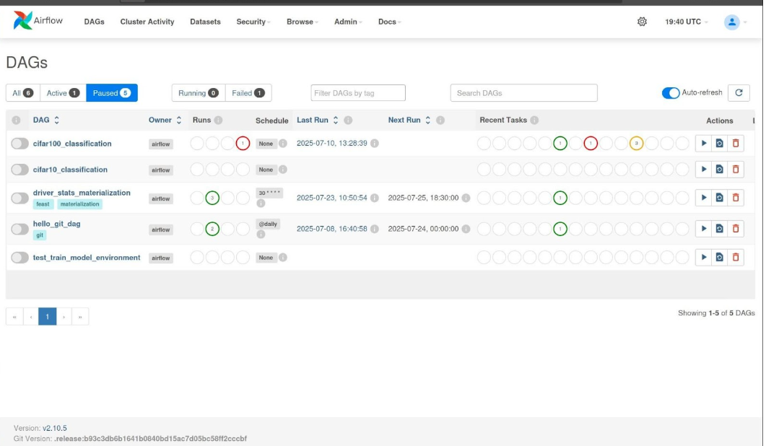Open the timezone selector showing 19:40 UTC
Viewport: 766px width, 446px height.
tap(679, 22)
